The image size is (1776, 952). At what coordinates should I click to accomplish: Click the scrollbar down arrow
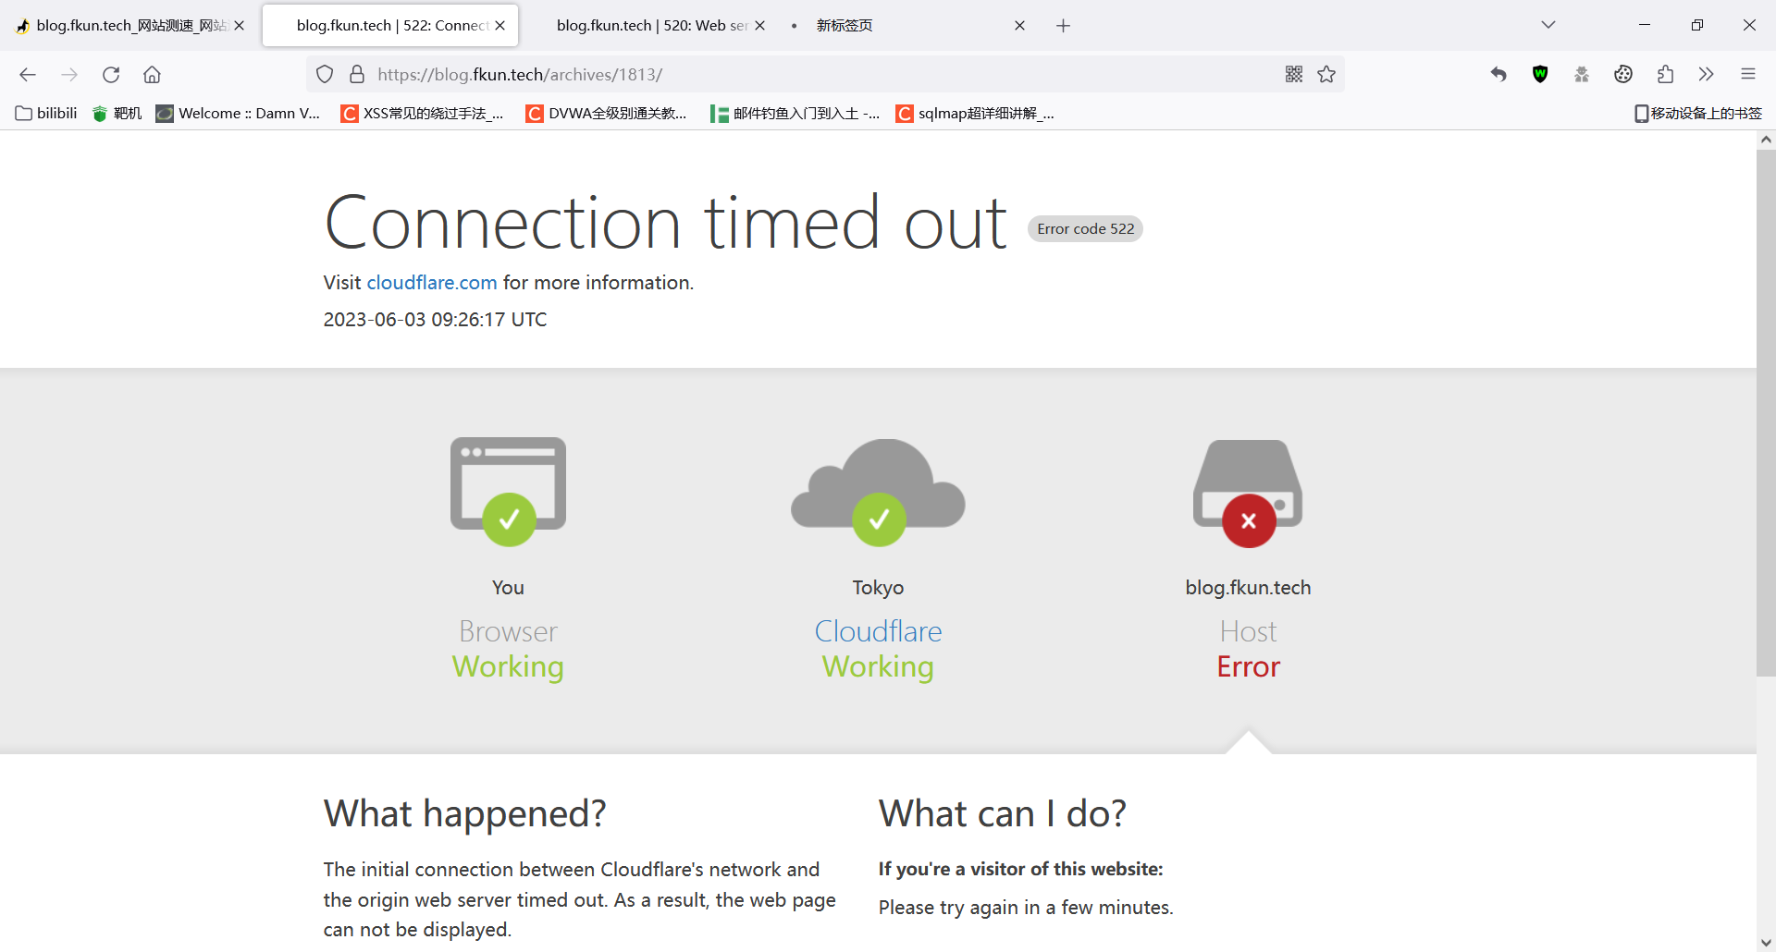pos(1766,943)
